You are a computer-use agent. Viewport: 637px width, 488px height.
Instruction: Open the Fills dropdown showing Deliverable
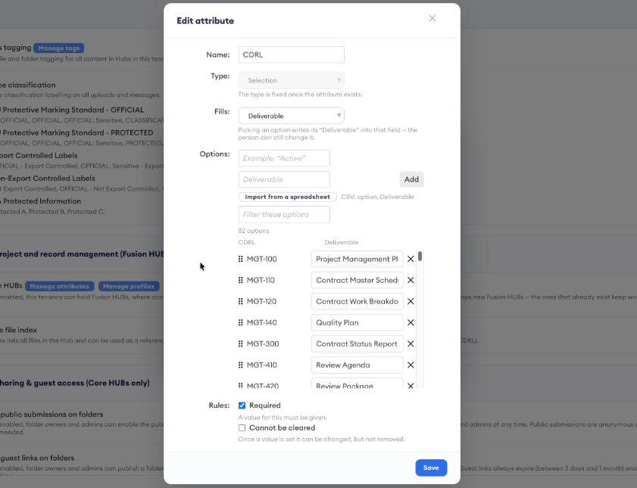(x=292, y=116)
